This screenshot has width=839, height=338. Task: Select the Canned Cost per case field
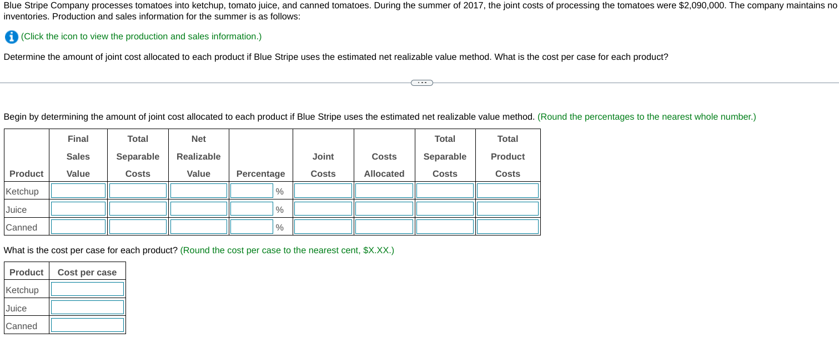pos(87,325)
